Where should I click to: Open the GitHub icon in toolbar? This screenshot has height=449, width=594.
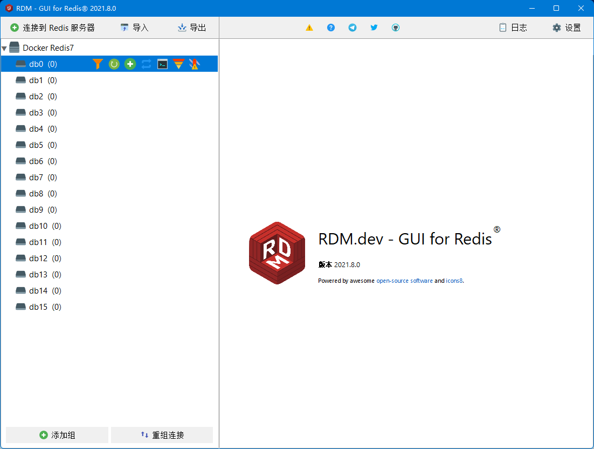coord(396,28)
